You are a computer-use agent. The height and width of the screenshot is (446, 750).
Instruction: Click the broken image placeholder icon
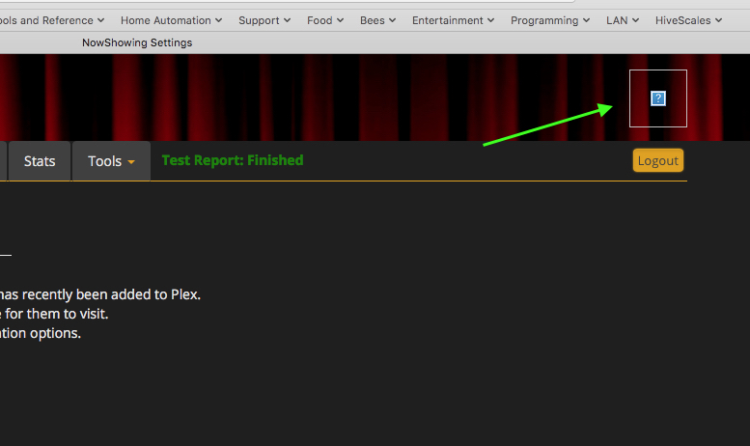click(x=658, y=98)
